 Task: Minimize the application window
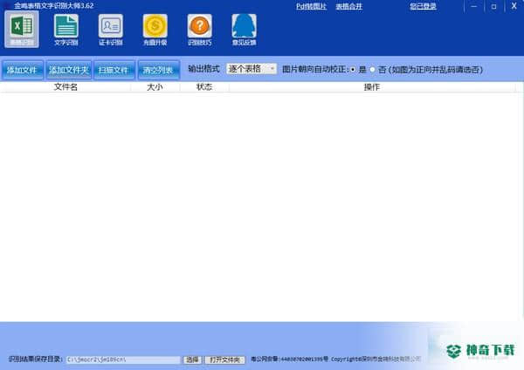point(474,6)
